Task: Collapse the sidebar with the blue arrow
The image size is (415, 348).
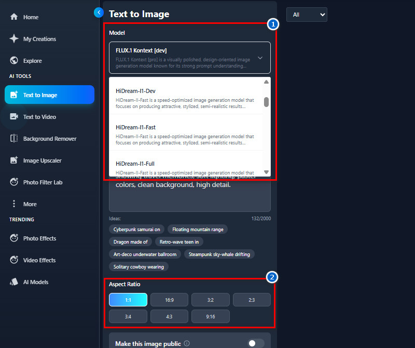Action: [99, 12]
